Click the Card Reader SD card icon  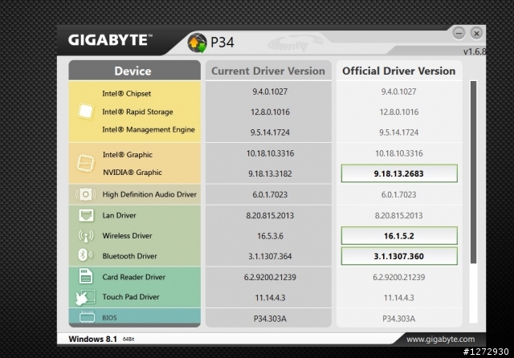[86, 276]
